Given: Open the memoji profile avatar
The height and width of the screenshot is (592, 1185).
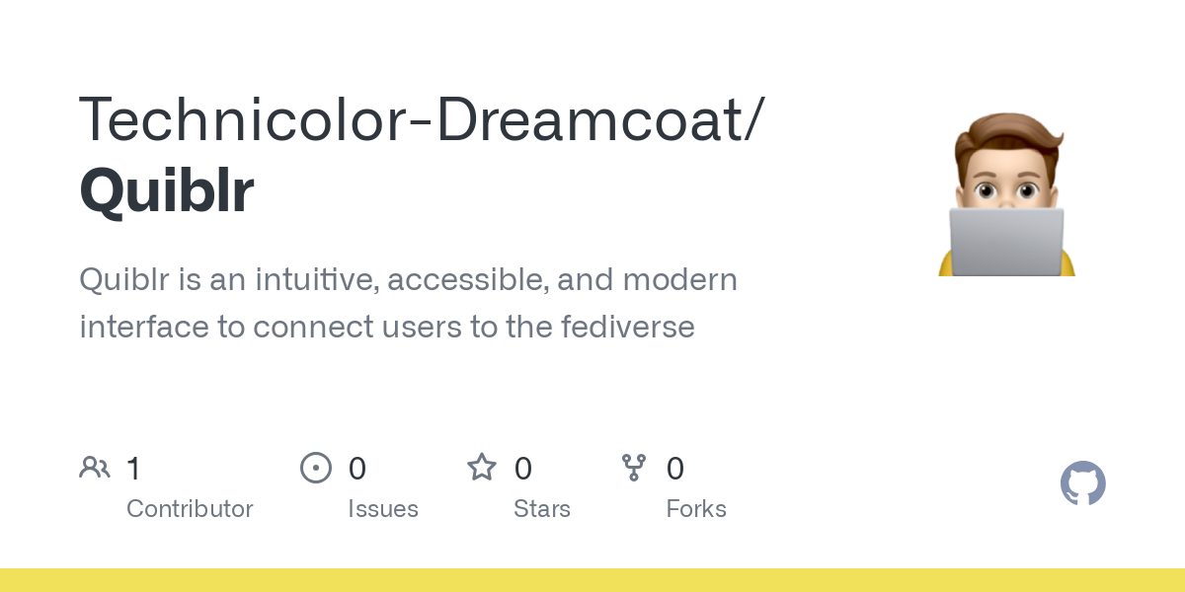Looking at the screenshot, I should pyautogui.click(x=1006, y=194).
